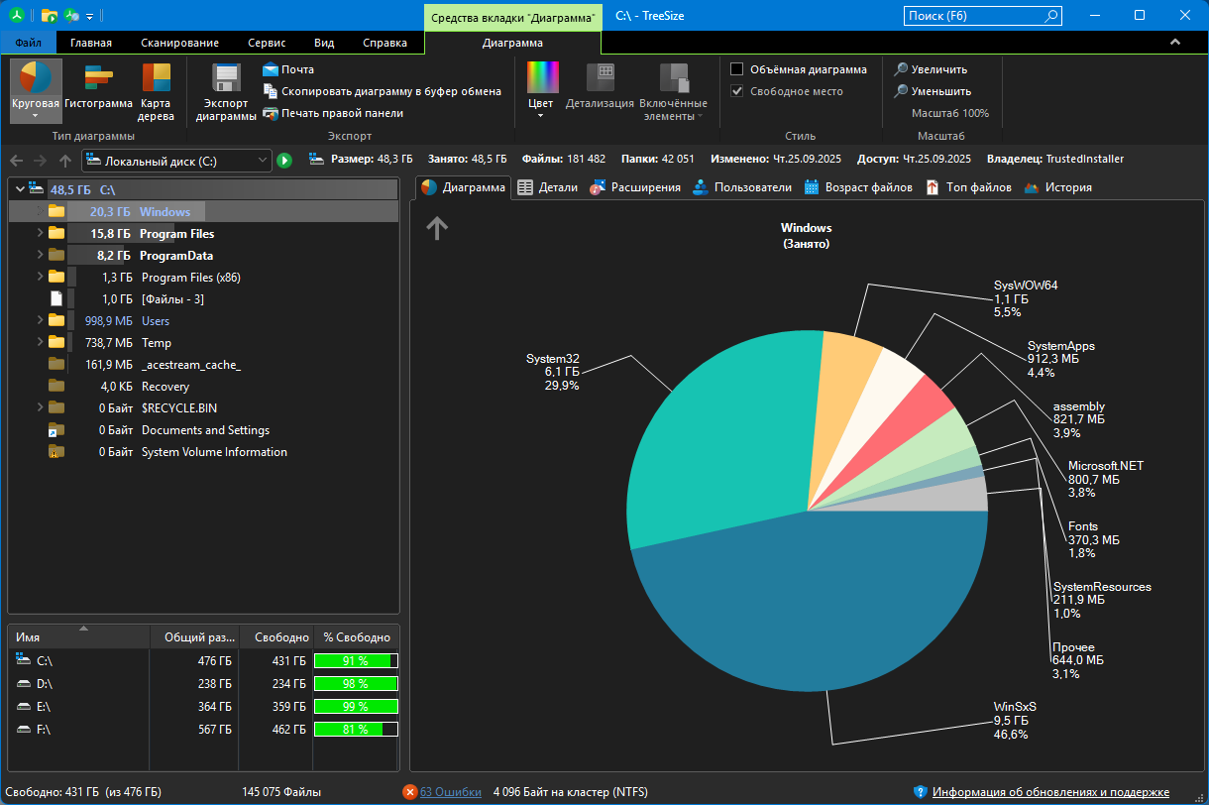Select the Гистограмма chart type icon

point(98,78)
